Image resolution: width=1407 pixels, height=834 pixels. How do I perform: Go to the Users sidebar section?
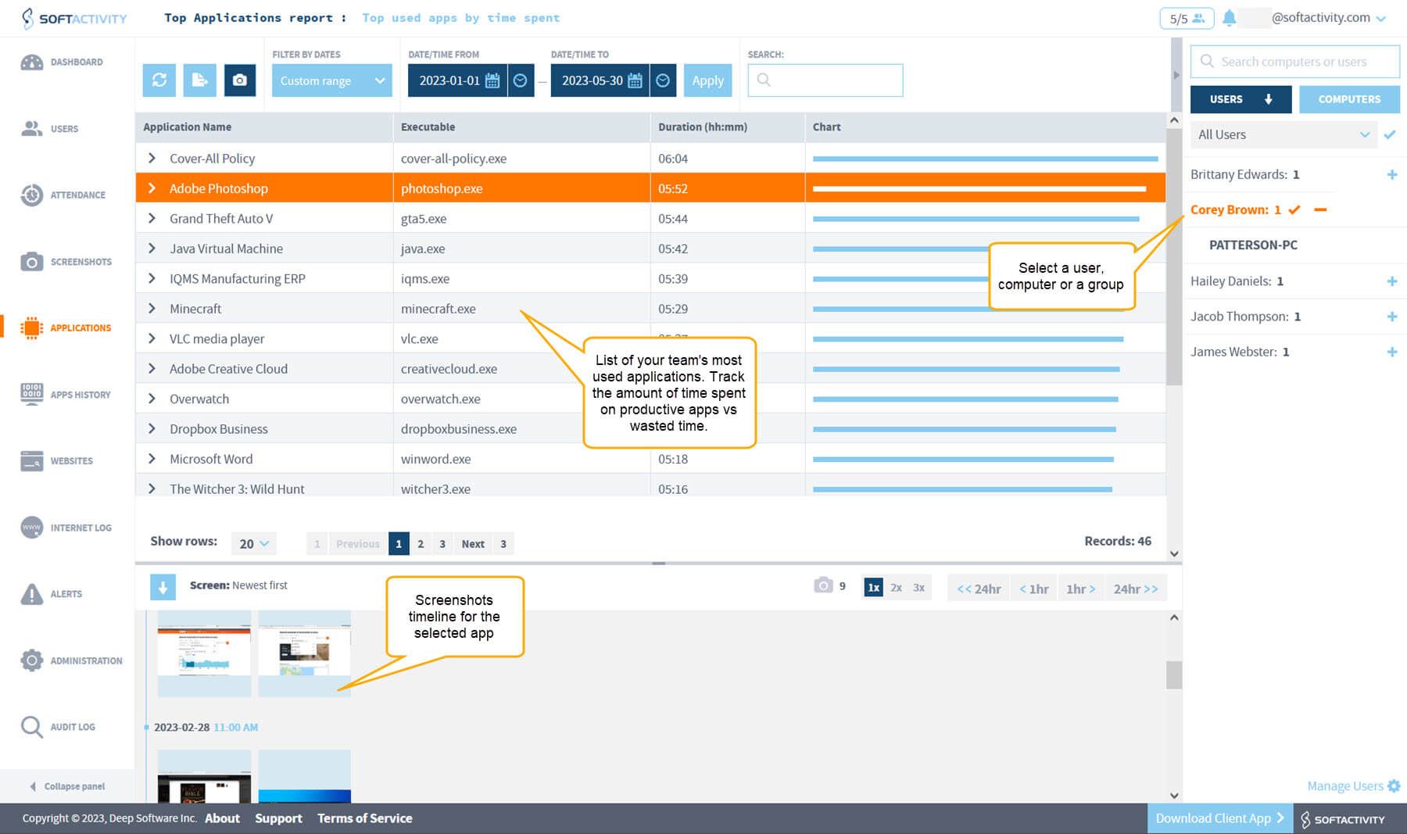[49, 129]
